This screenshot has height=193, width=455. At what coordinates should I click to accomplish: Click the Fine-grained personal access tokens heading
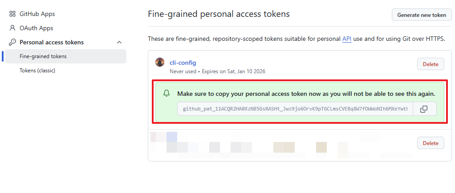click(x=219, y=14)
